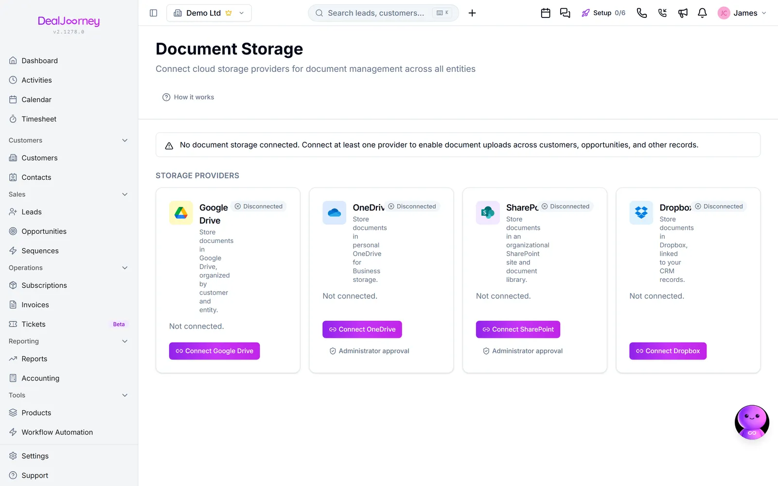The height and width of the screenshot is (486, 778).
Task: Click the Google Drive logo
Action: coord(181,213)
